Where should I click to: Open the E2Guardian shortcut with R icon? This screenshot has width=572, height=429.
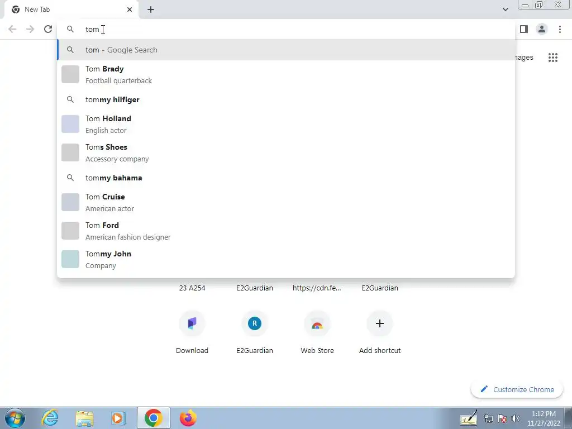(255, 332)
